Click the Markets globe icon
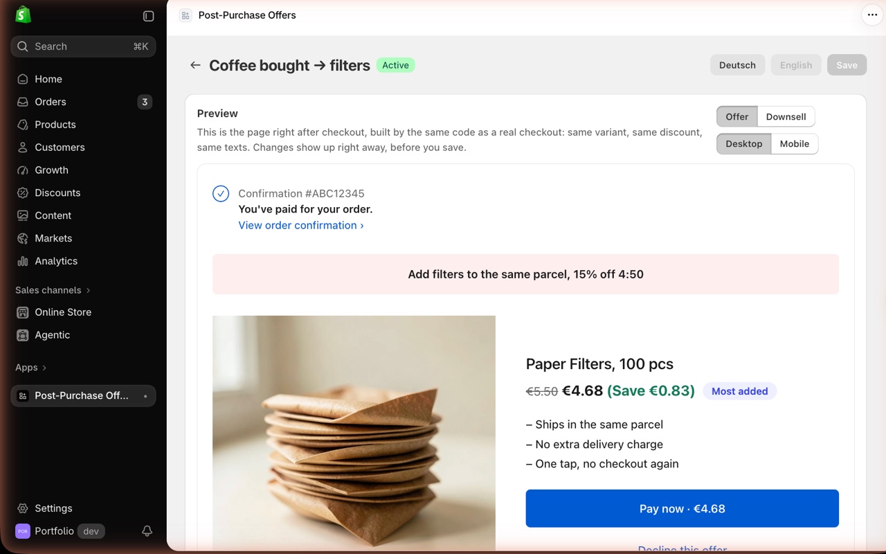The height and width of the screenshot is (554, 886). [23, 238]
